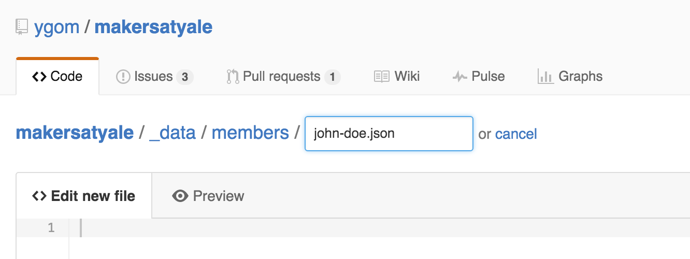Click the Graphs bar chart icon
690x259 pixels.
(x=545, y=77)
